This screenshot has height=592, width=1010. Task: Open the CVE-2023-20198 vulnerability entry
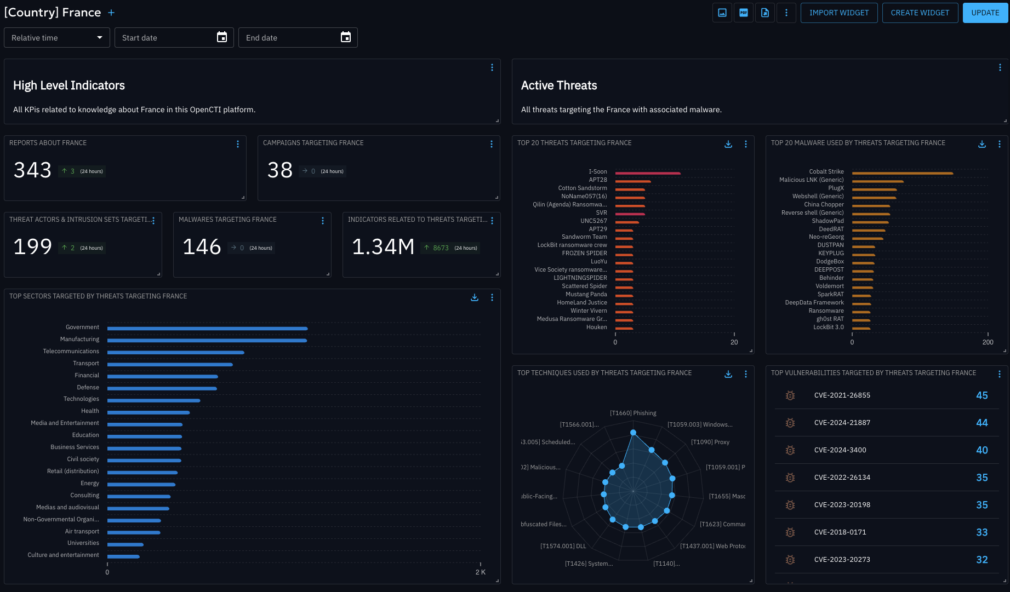842,504
